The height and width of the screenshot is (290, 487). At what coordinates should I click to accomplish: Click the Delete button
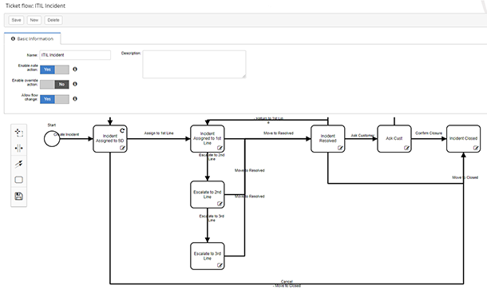(53, 20)
